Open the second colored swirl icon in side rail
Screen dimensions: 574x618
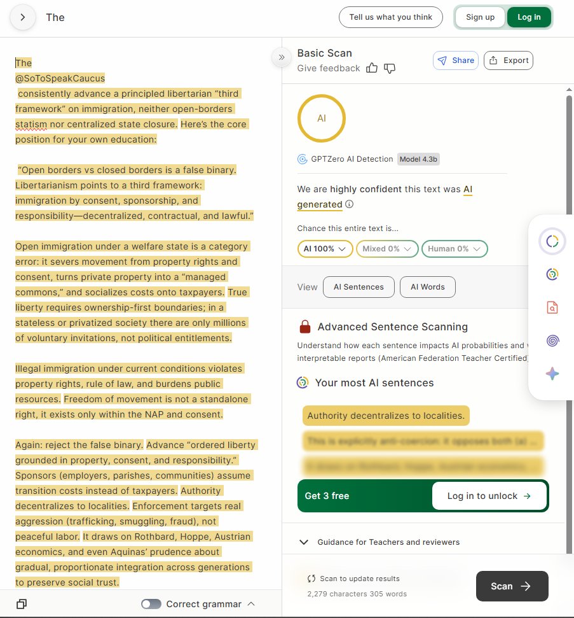coord(552,274)
